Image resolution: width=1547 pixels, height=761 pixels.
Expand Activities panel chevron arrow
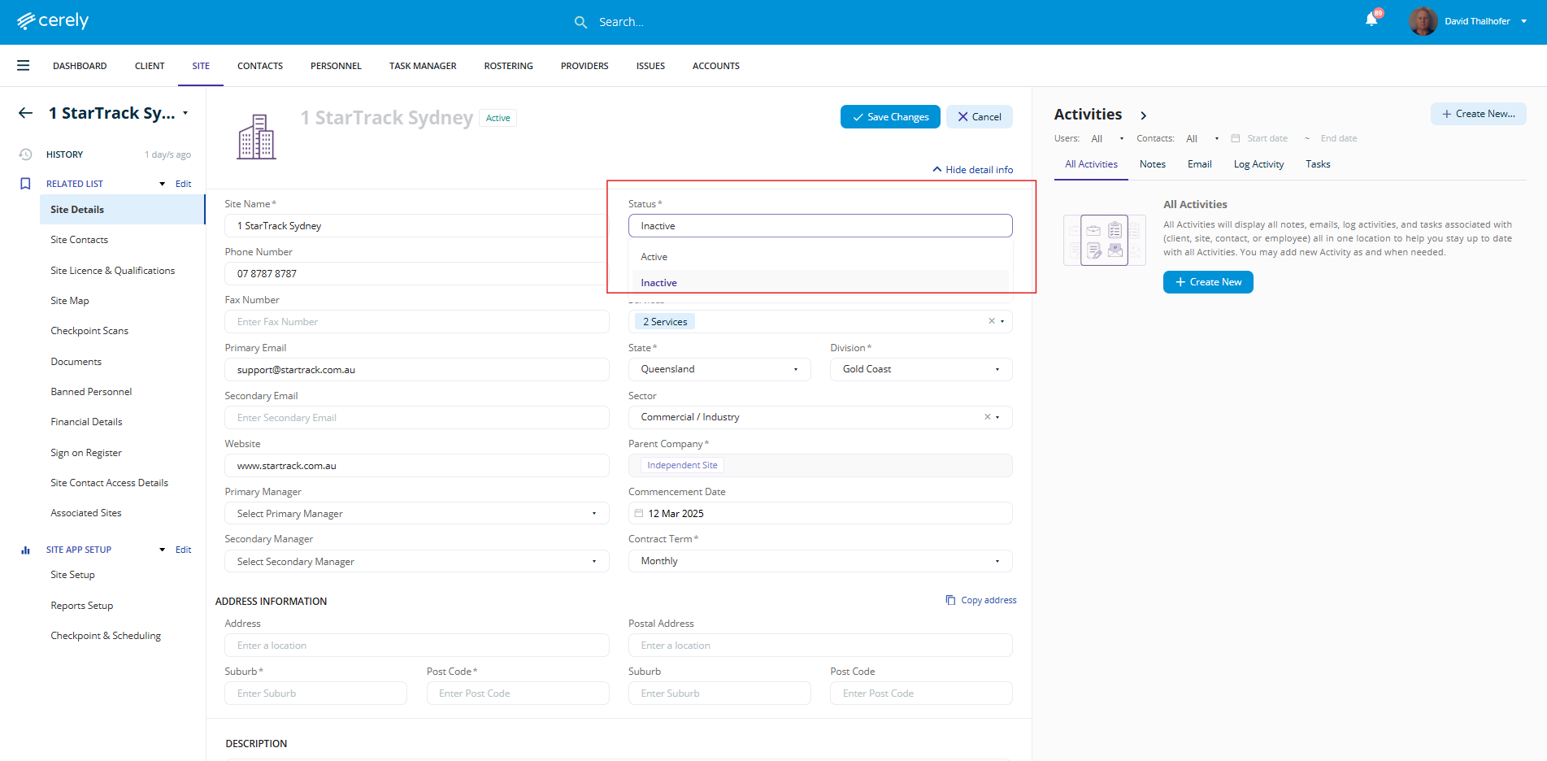(x=1144, y=115)
